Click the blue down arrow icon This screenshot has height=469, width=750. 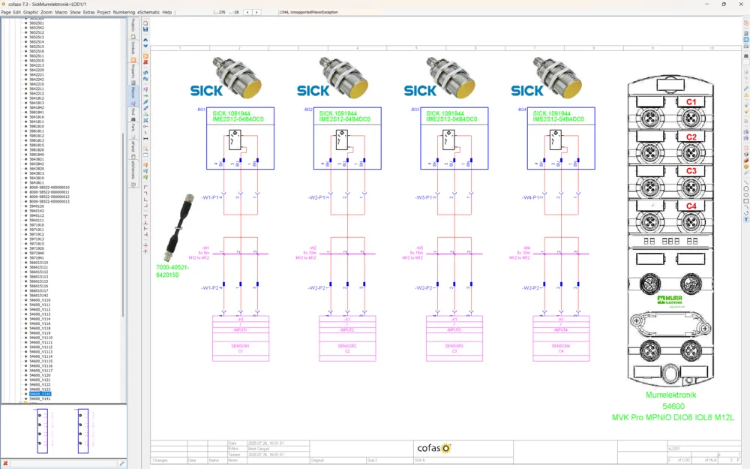(x=145, y=46)
